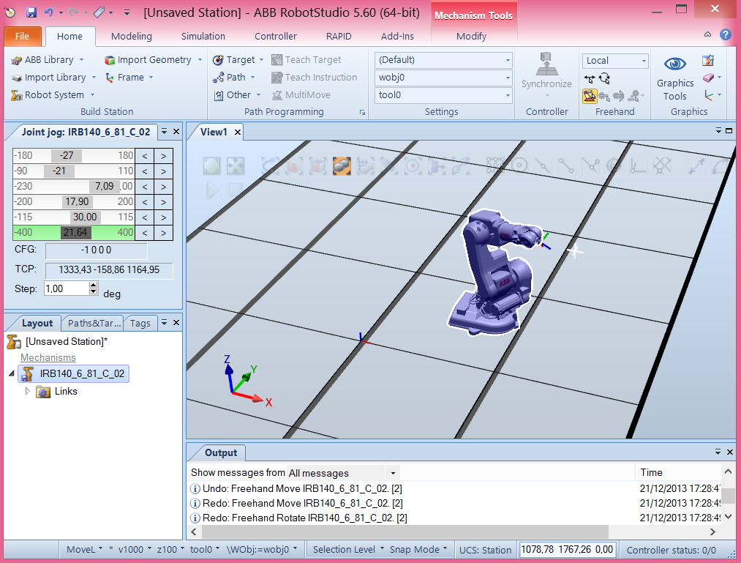Open the Modeling ribbon tab

pos(131,36)
